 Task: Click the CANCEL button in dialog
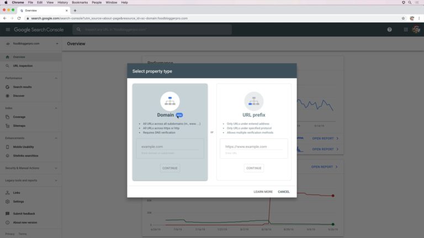click(x=284, y=192)
